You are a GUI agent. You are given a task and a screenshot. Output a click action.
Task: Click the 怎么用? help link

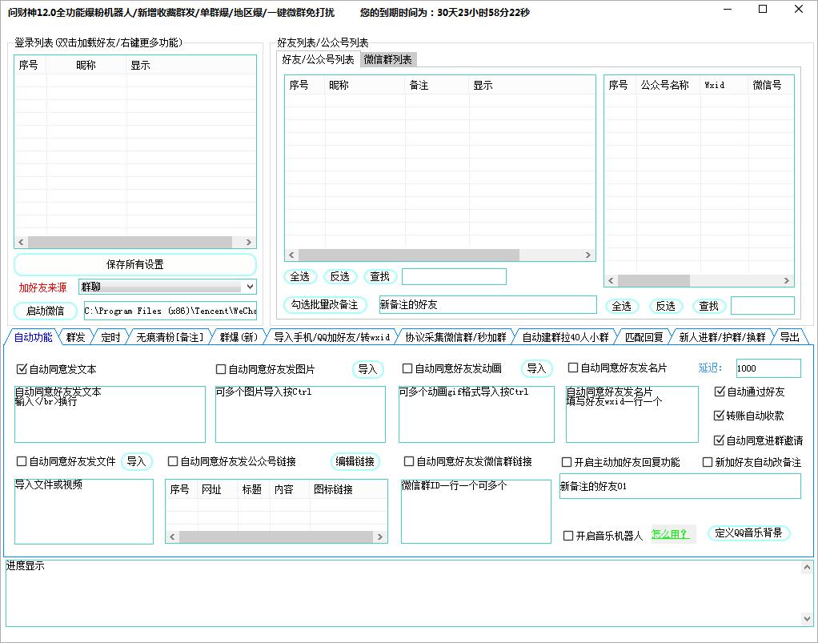[670, 534]
